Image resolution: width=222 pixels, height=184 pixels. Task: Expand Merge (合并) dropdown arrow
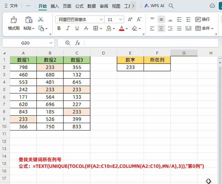tap(212, 28)
